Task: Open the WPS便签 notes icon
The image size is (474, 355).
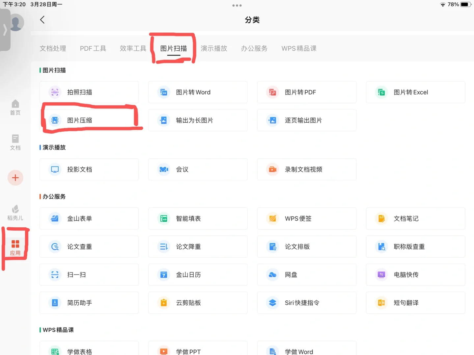Action: 272,218
